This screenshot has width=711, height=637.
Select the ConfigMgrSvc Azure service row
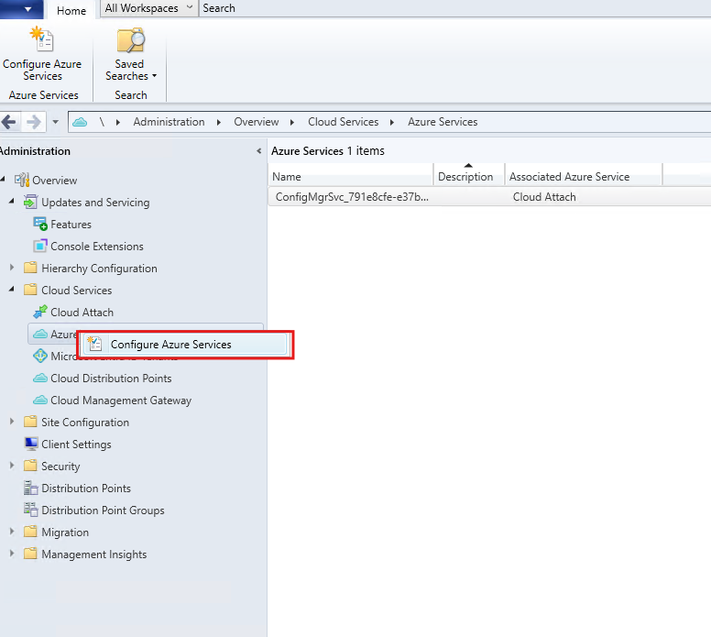point(352,197)
